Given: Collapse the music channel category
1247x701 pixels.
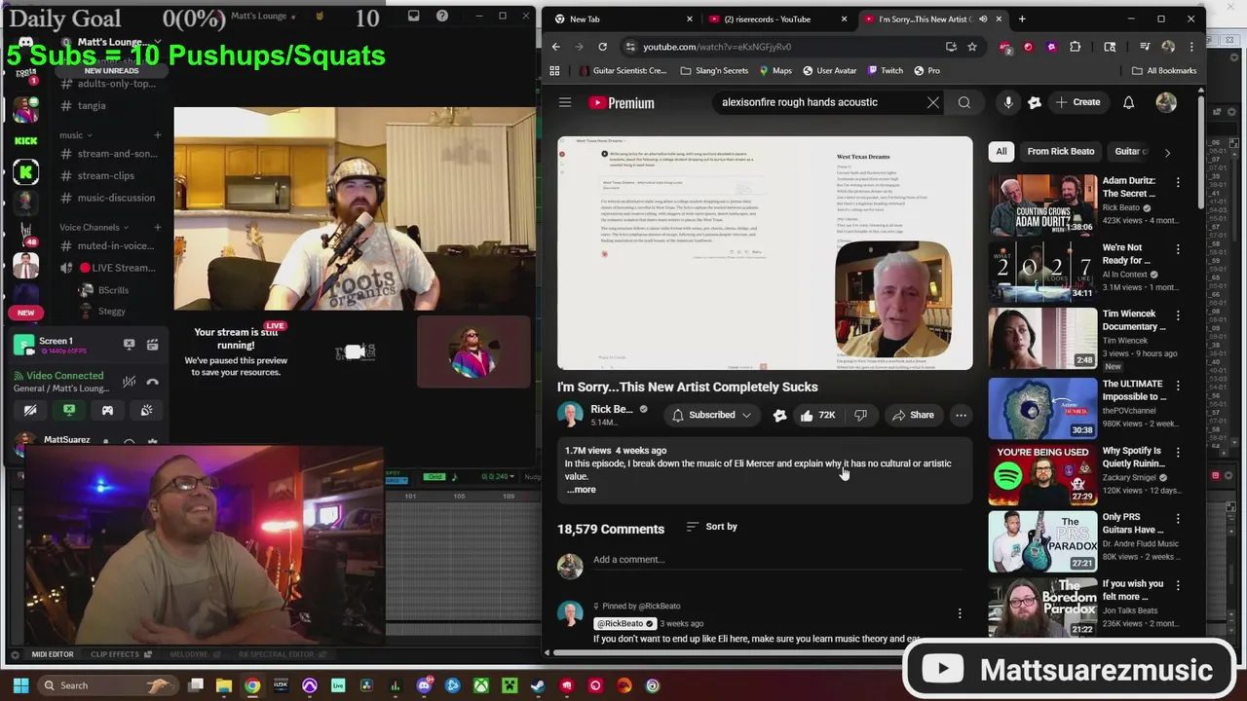Looking at the screenshot, I should tap(76, 135).
